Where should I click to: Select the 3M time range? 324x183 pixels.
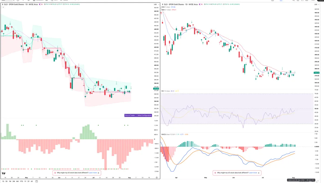pyautogui.click(x=14, y=181)
